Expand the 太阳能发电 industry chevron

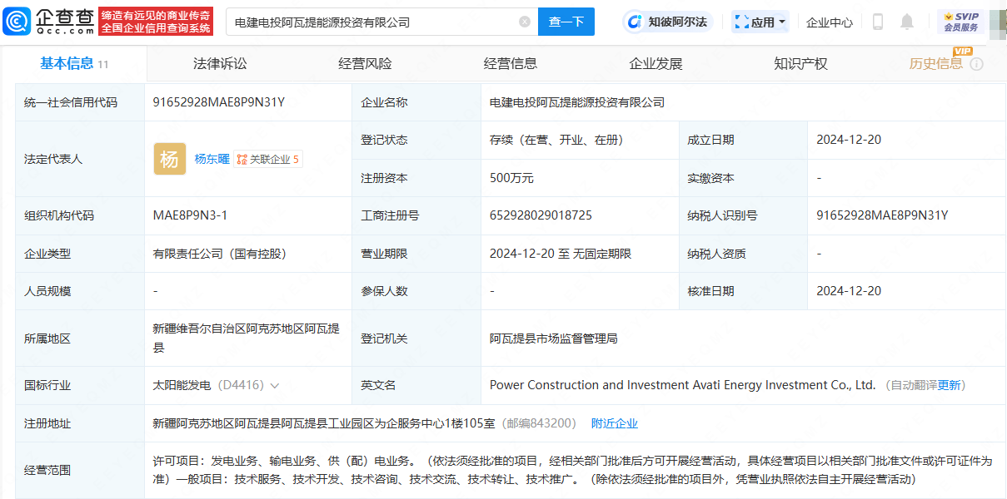(275, 386)
